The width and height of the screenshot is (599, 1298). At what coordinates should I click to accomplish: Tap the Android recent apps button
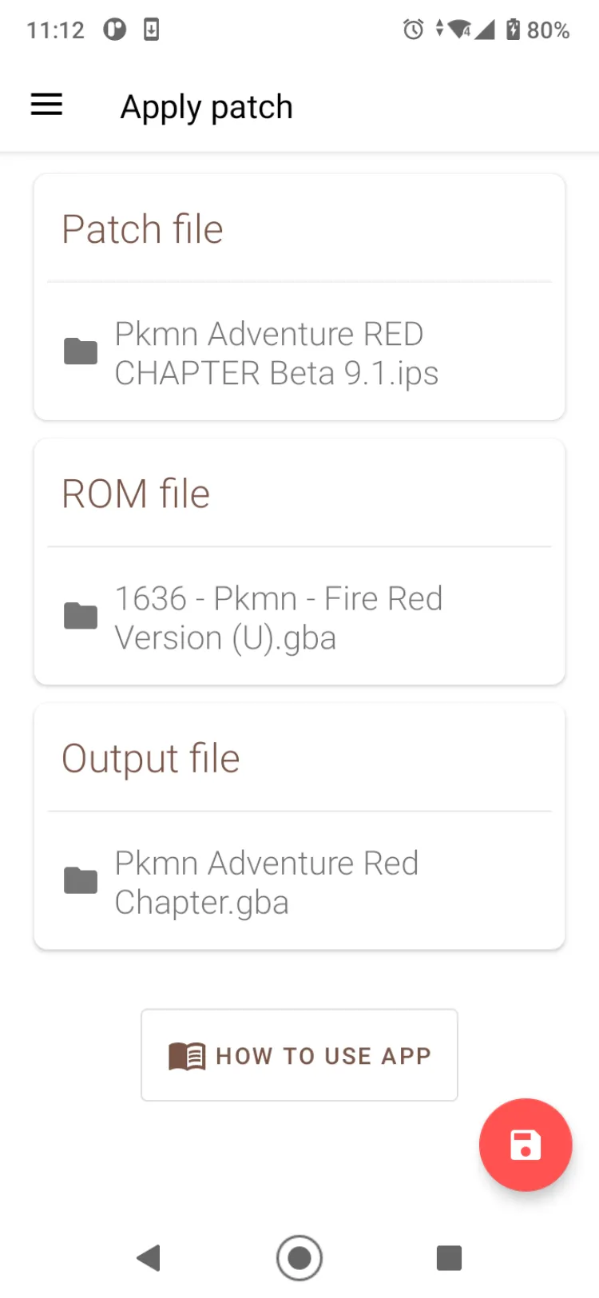tap(449, 1258)
